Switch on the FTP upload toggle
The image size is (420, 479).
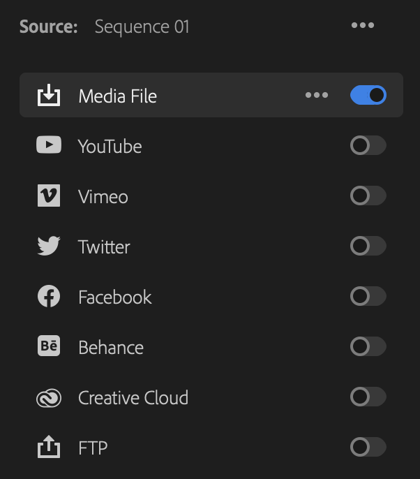[x=368, y=447]
